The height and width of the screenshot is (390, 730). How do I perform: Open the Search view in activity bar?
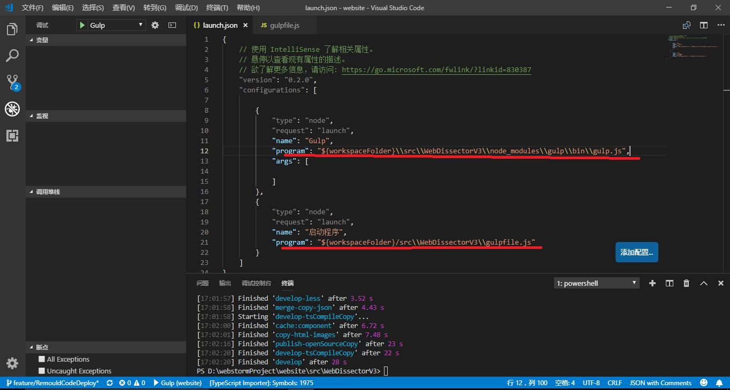tap(12, 56)
